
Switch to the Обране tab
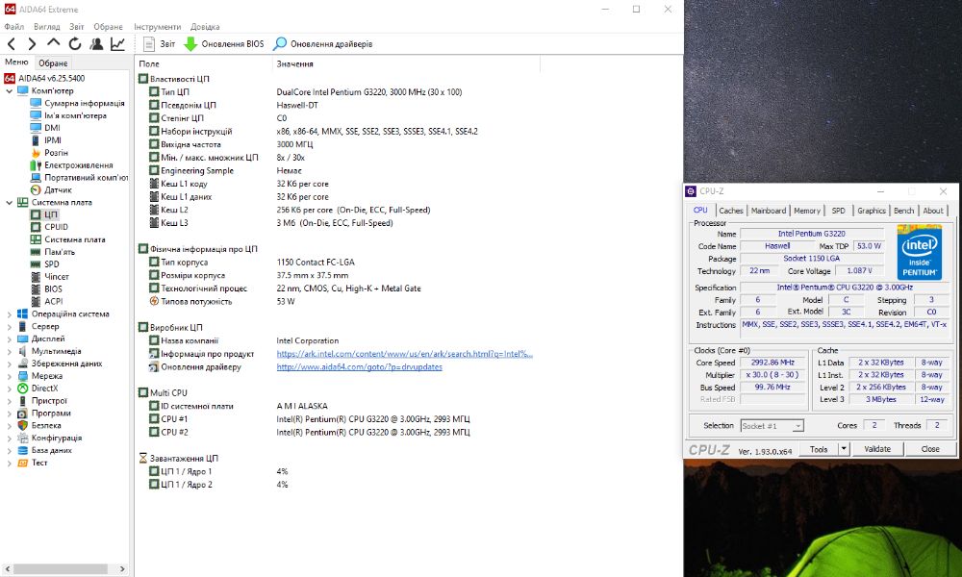(53, 63)
